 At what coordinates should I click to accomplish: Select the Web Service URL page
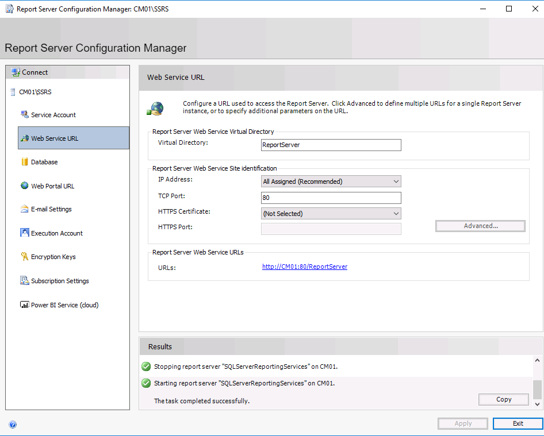tap(74, 138)
